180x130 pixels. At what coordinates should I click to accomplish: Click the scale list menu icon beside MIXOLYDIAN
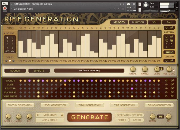(x=38, y=115)
